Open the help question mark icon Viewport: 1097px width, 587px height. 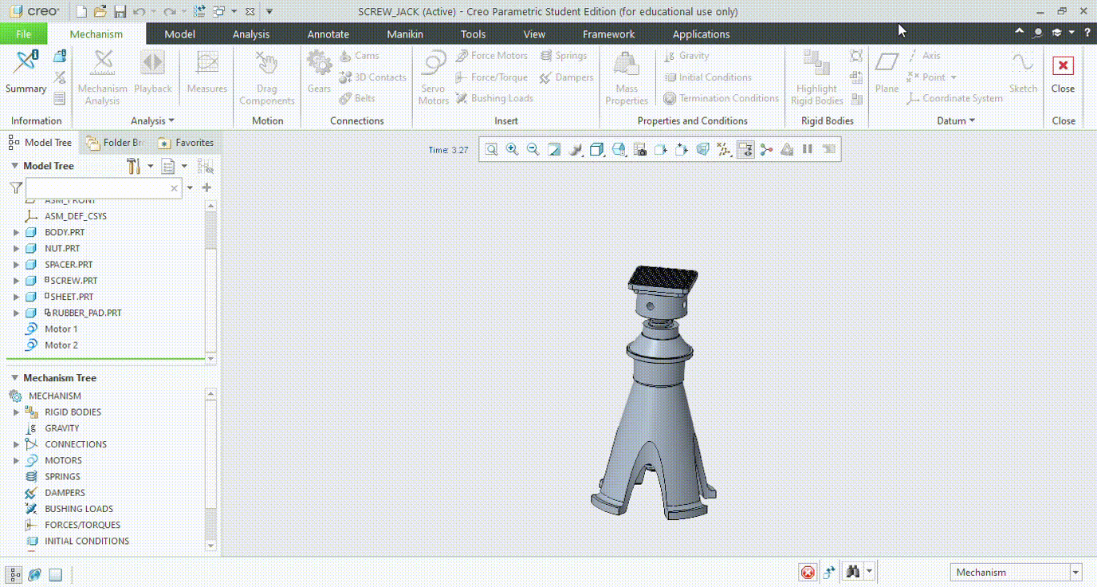(1087, 33)
